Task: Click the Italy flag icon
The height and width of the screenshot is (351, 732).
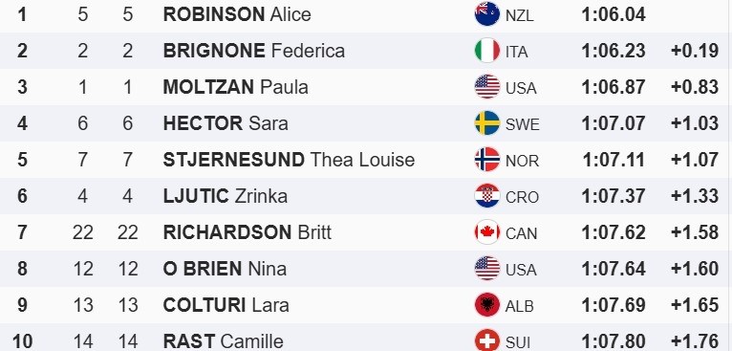Action: (487, 51)
